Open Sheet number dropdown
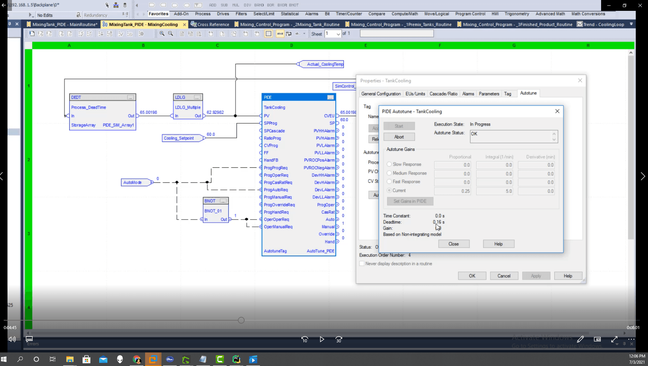Viewport: 648px width, 366px height. 338,34
